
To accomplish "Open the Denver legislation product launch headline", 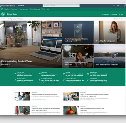I will (46, 109).
